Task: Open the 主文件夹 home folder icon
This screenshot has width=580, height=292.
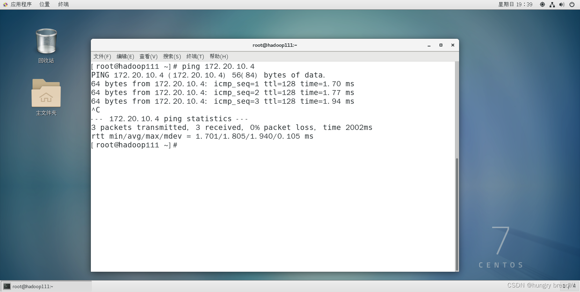Action: pyautogui.click(x=46, y=97)
